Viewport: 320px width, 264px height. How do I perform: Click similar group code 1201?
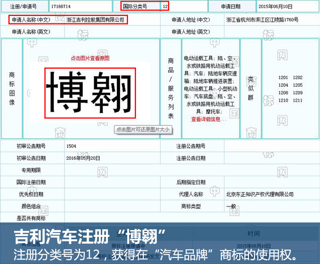point(283,78)
